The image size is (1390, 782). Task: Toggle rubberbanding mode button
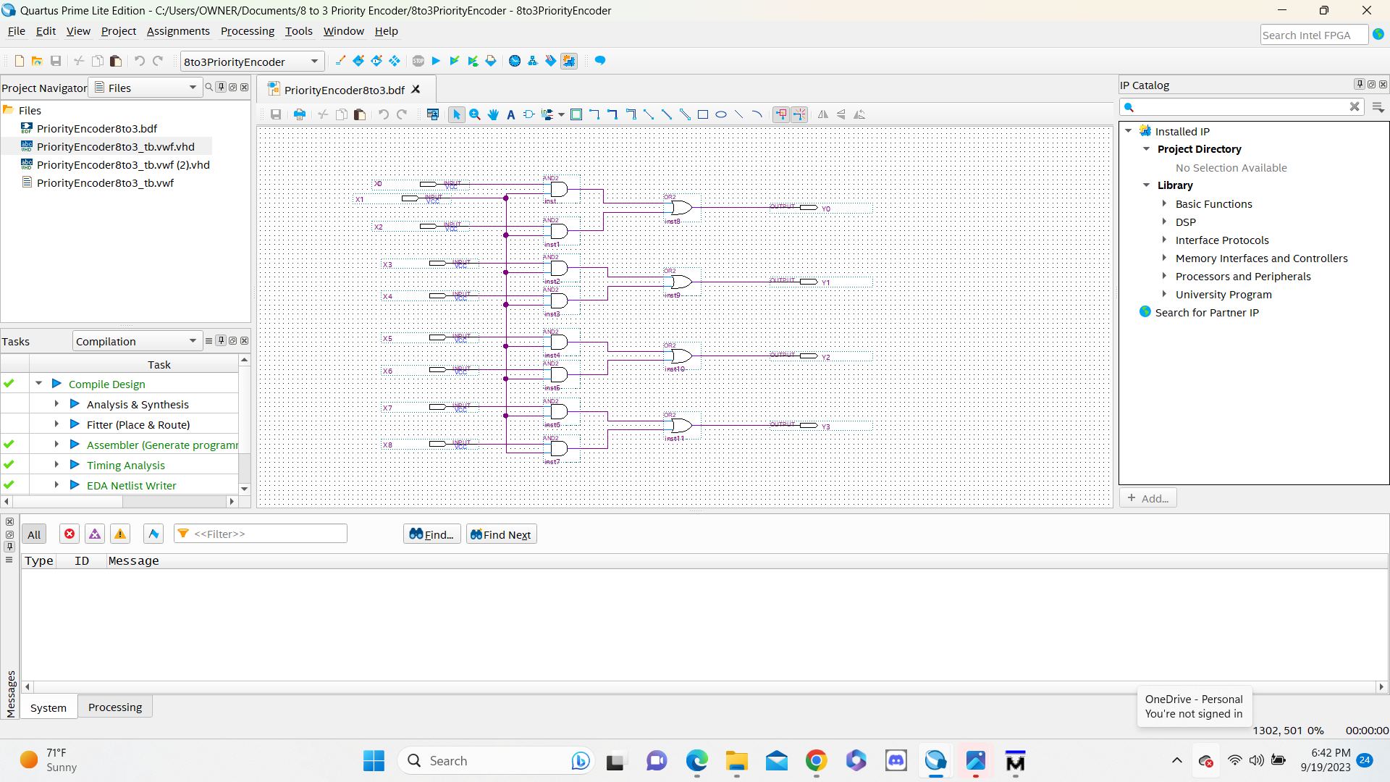(x=781, y=114)
